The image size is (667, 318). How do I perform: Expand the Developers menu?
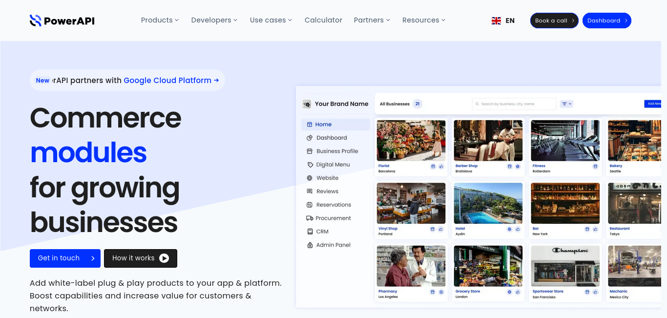point(214,20)
